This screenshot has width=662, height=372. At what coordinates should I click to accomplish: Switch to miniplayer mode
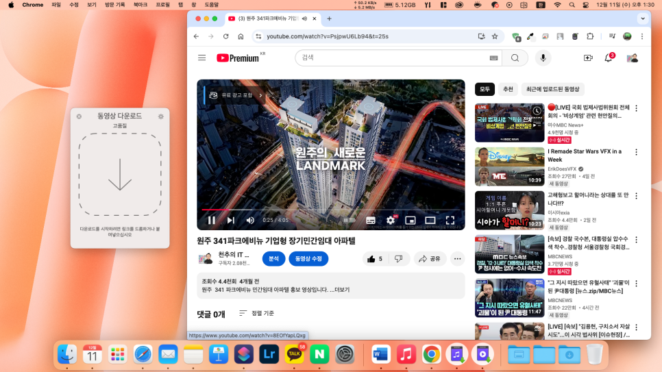(x=410, y=220)
